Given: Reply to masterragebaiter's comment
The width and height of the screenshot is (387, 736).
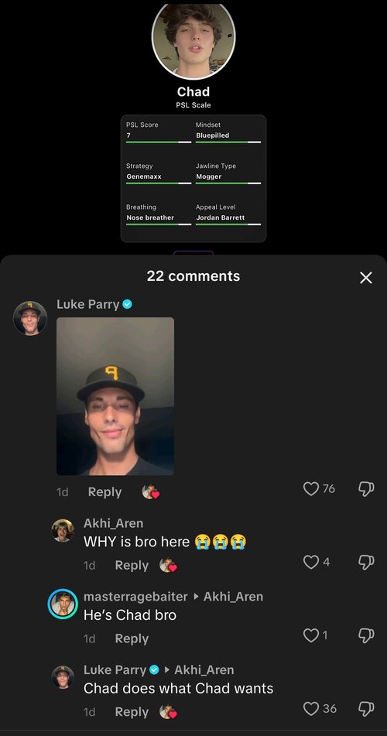Looking at the screenshot, I should 132,638.
